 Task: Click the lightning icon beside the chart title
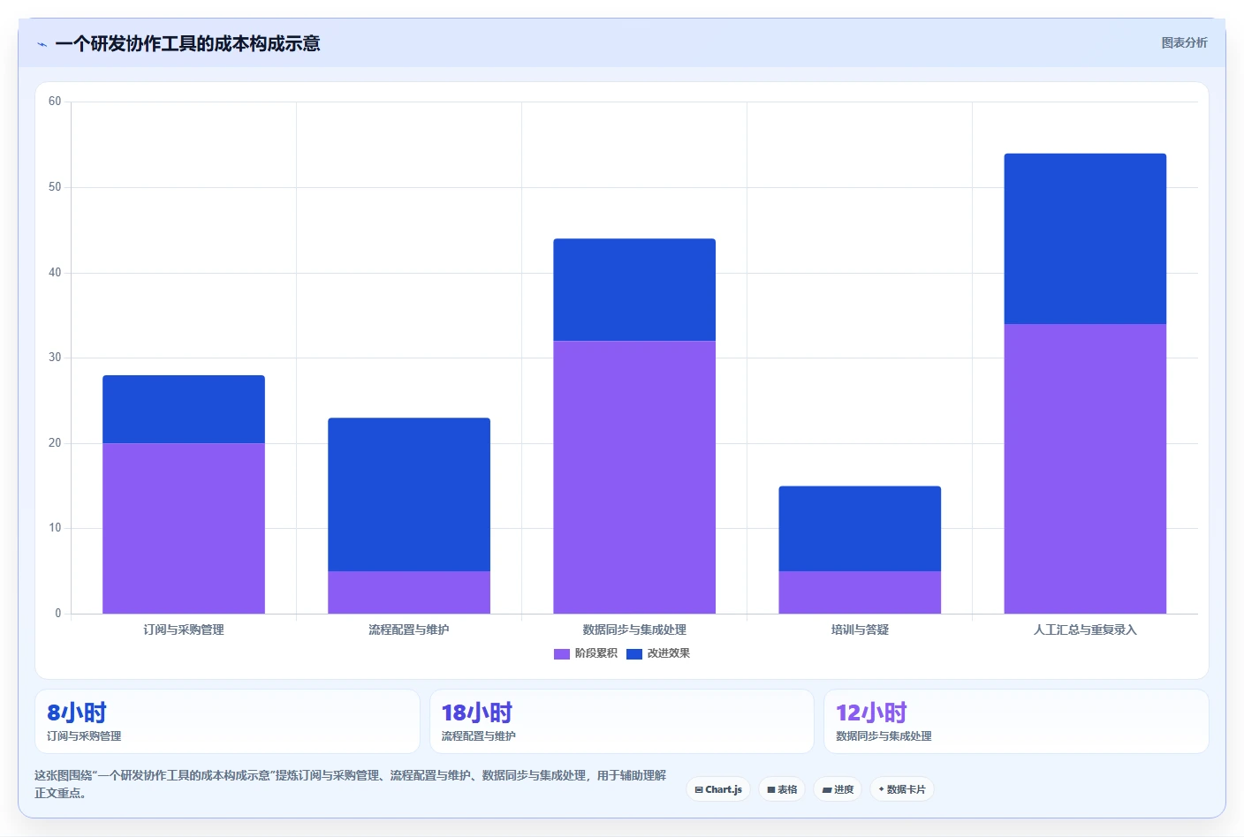click(42, 44)
